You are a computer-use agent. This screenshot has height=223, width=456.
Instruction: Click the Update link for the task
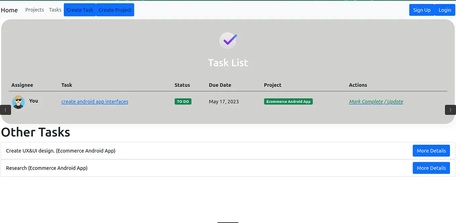[395, 101]
